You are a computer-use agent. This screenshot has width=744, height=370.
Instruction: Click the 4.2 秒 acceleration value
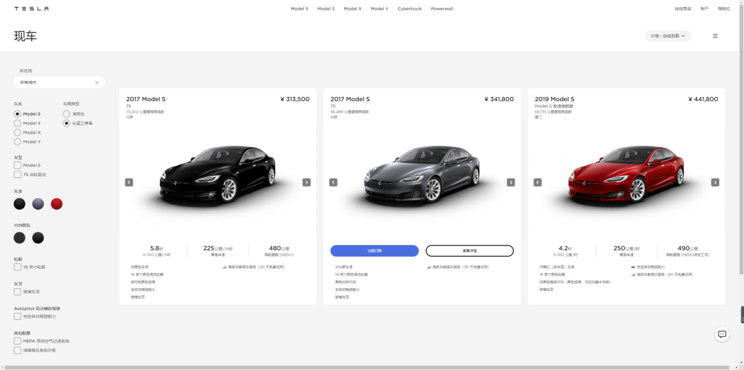(x=566, y=248)
